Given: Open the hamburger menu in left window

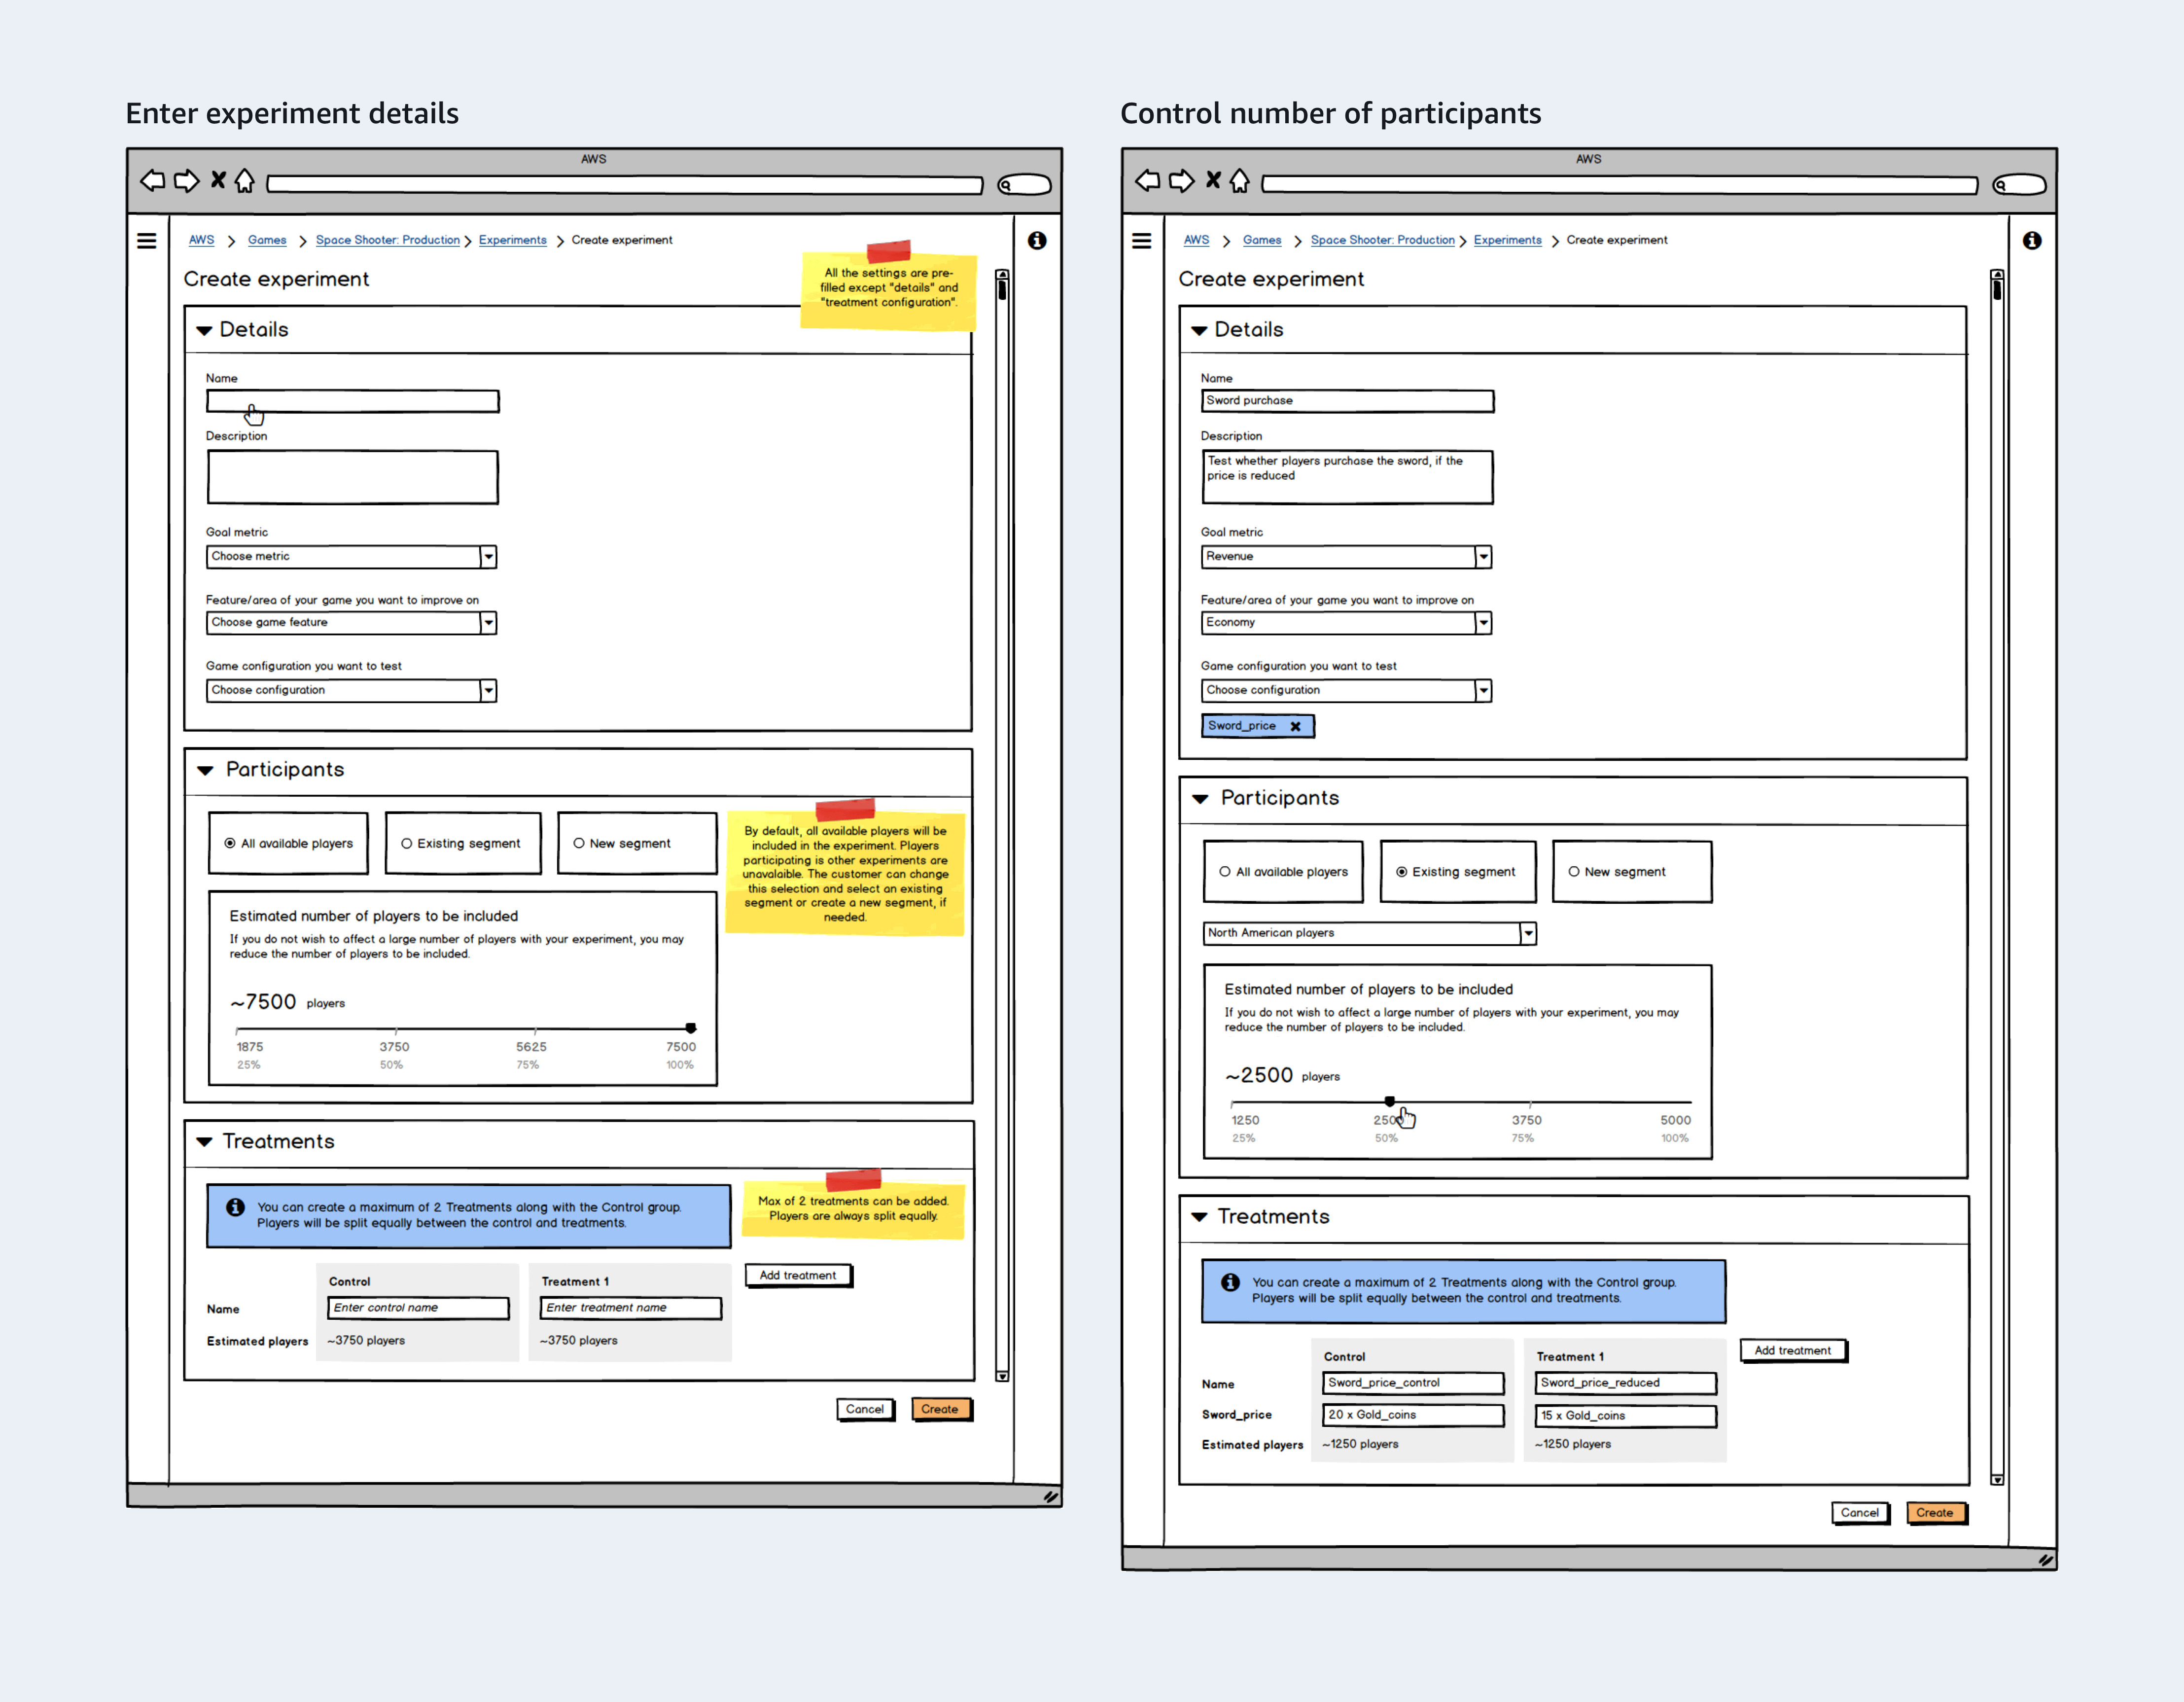Looking at the screenshot, I should pyautogui.click(x=147, y=241).
